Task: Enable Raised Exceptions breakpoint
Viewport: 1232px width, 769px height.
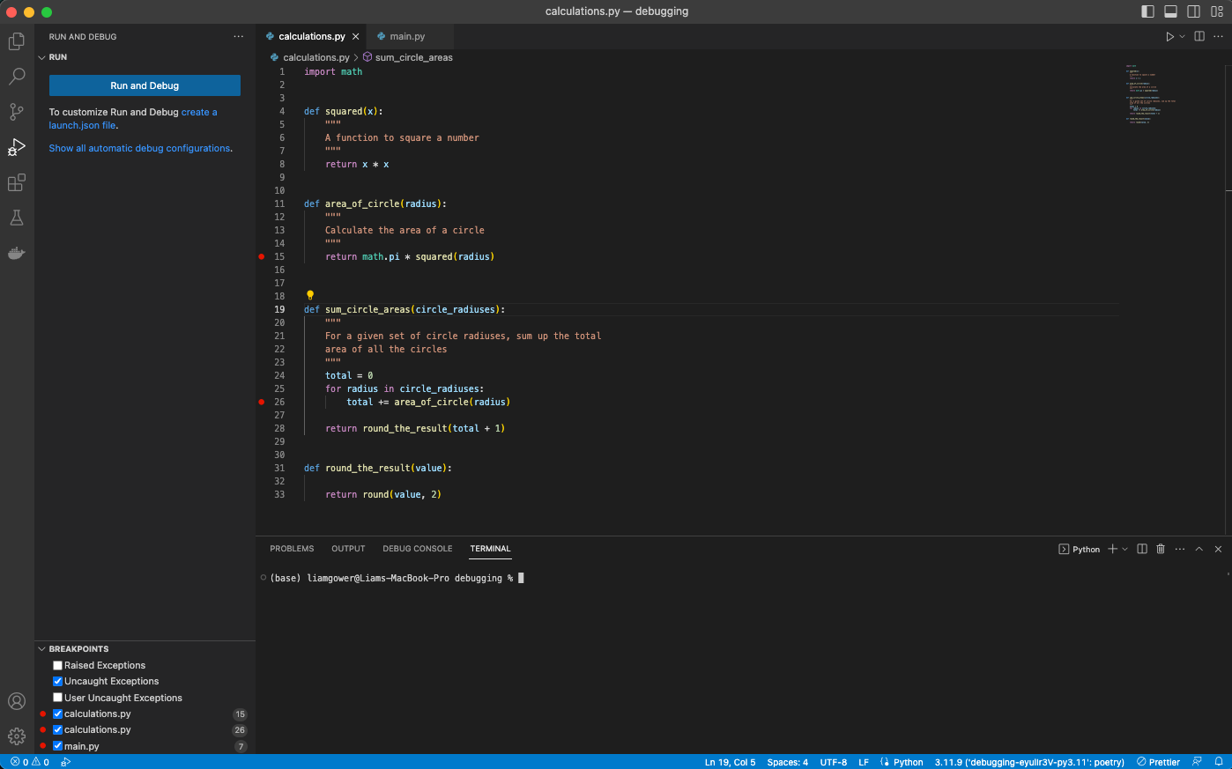Action: tap(57, 664)
